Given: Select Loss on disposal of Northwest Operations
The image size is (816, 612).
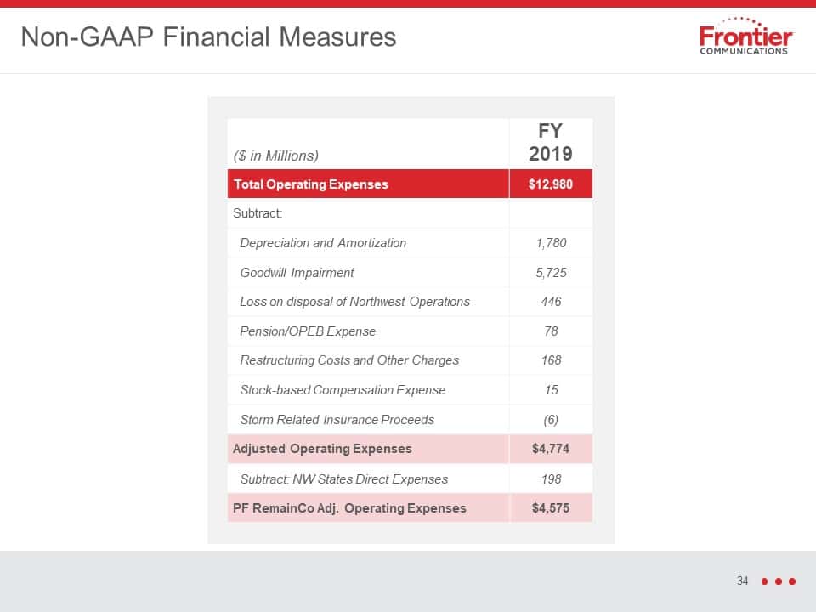Looking at the screenshot, I should pos(355,302).
